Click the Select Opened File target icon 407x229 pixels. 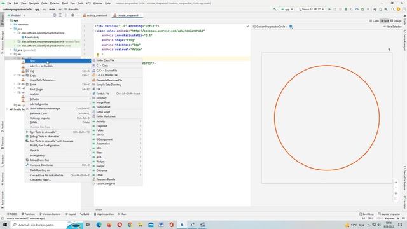55,15
